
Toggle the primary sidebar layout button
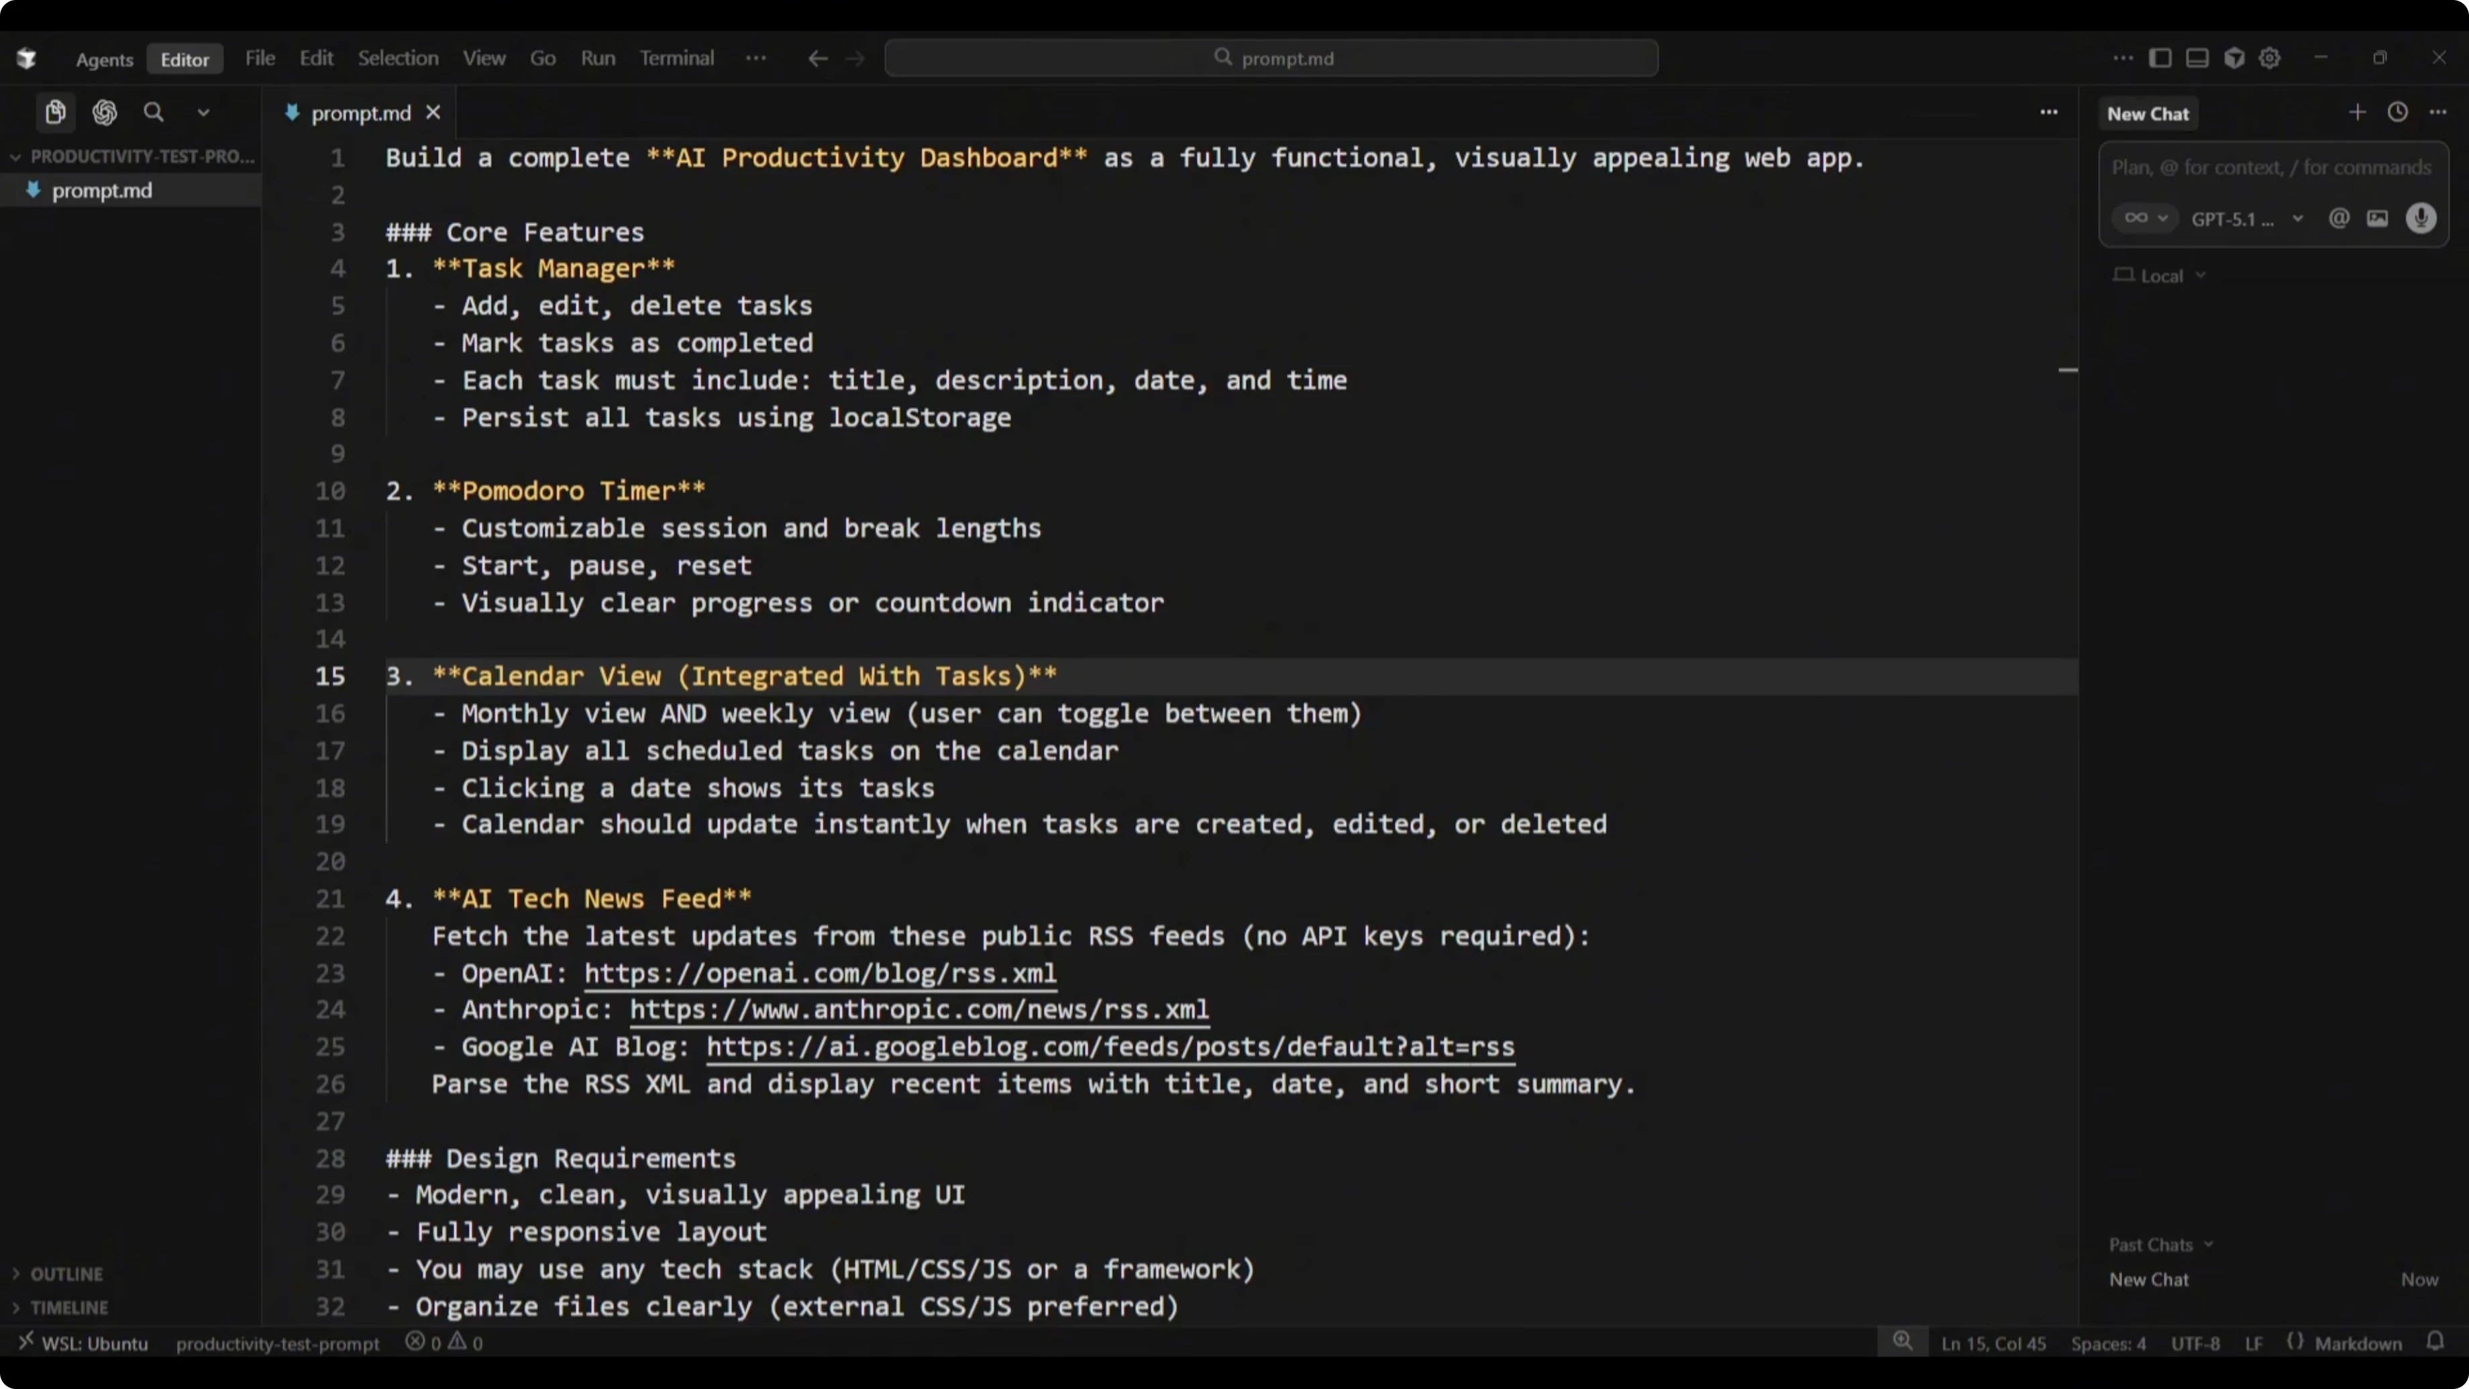tap(2160, 58)
